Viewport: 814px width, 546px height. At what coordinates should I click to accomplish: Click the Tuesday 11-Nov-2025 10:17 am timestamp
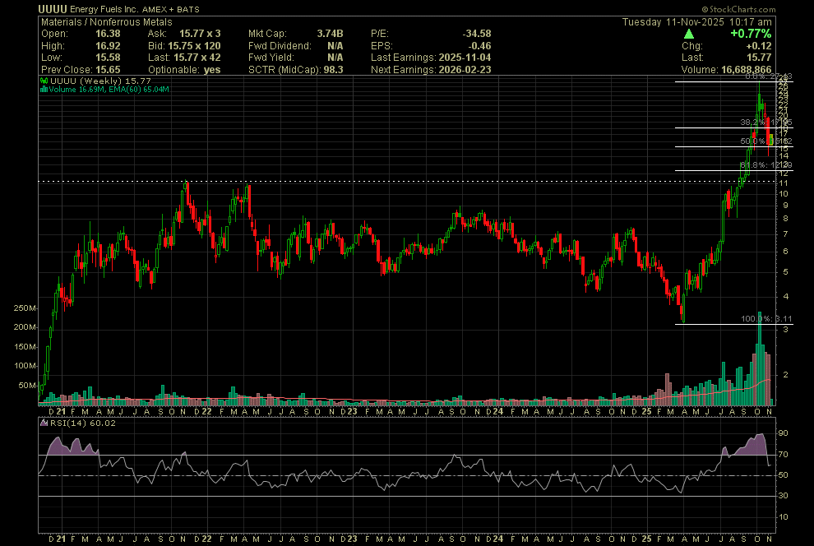click(x=696, y=22)
